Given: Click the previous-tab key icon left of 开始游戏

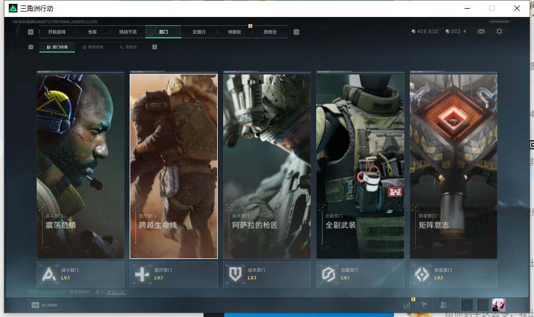Looking at the screenshot, I should (31, 32).
